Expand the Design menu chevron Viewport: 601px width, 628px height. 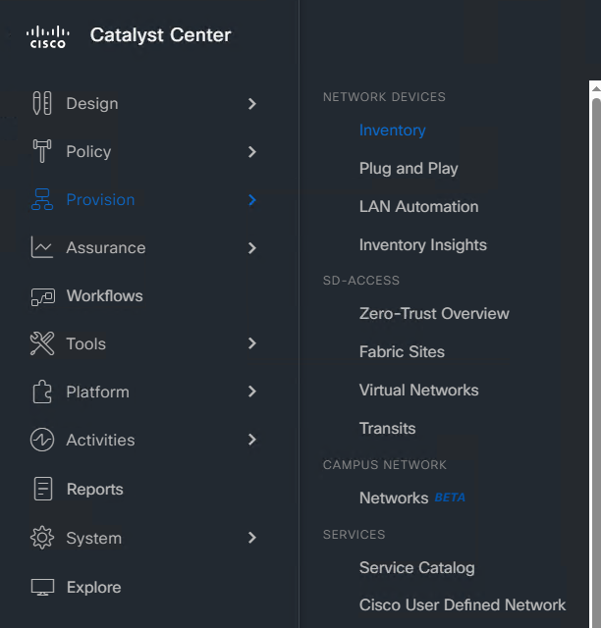pos(251,104)
